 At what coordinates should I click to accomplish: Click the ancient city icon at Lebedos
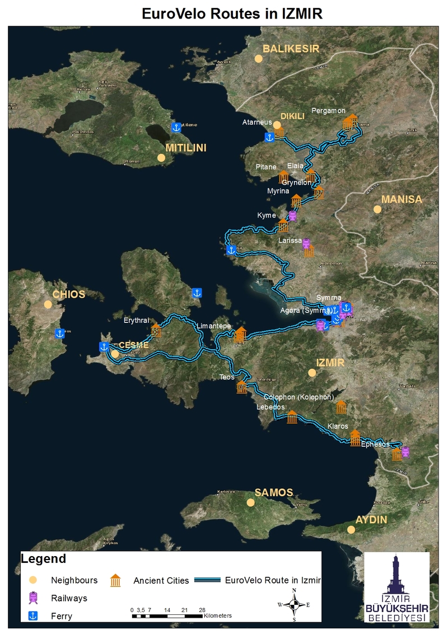pyautogui.click(x=292, y=417)
